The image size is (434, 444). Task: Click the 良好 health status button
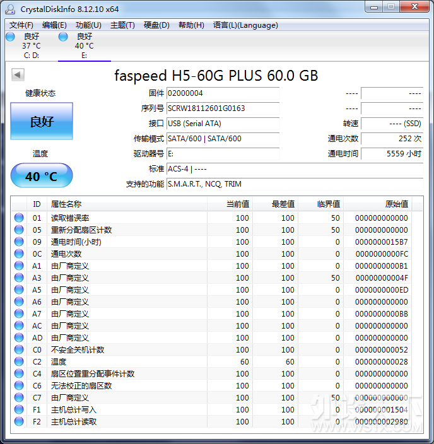coord(42,121)
